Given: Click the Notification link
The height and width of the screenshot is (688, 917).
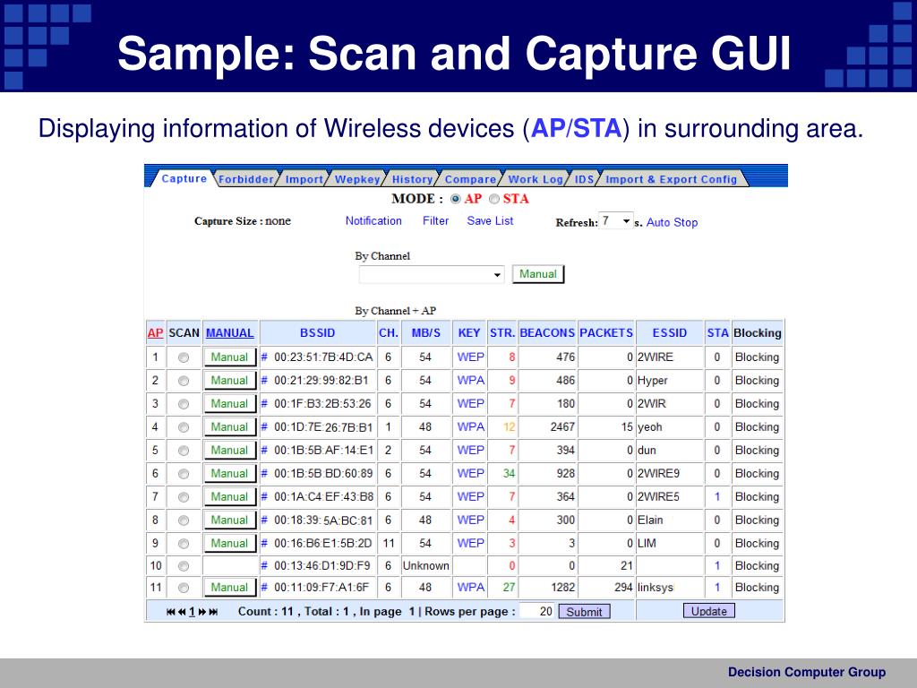Looking at the screenshot, I should (x=373, y=220).
